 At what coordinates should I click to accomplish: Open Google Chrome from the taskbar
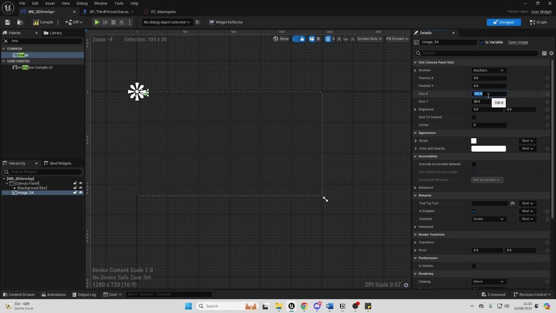click(x=304, y=306)
